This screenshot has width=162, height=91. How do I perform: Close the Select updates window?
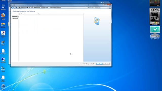tap(109, 5)
